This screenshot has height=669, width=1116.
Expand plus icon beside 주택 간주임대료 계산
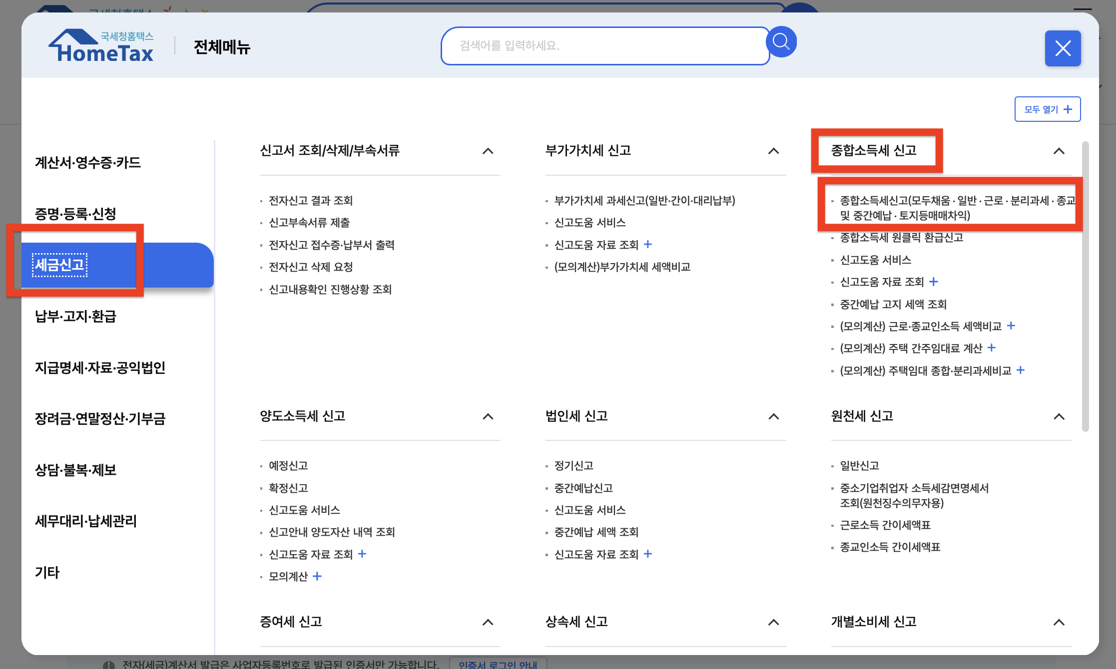992,347
